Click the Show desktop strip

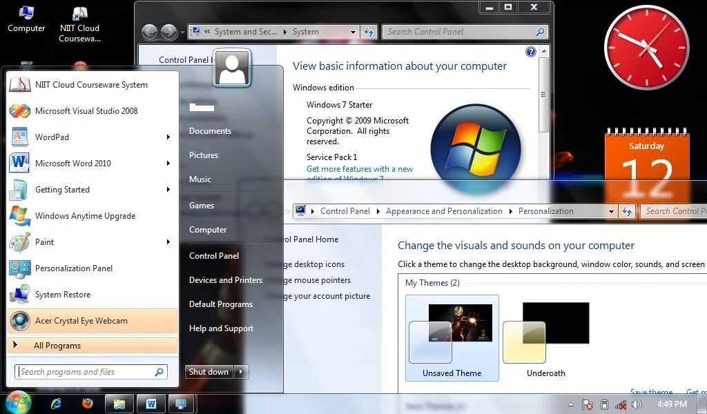[704, 404]
